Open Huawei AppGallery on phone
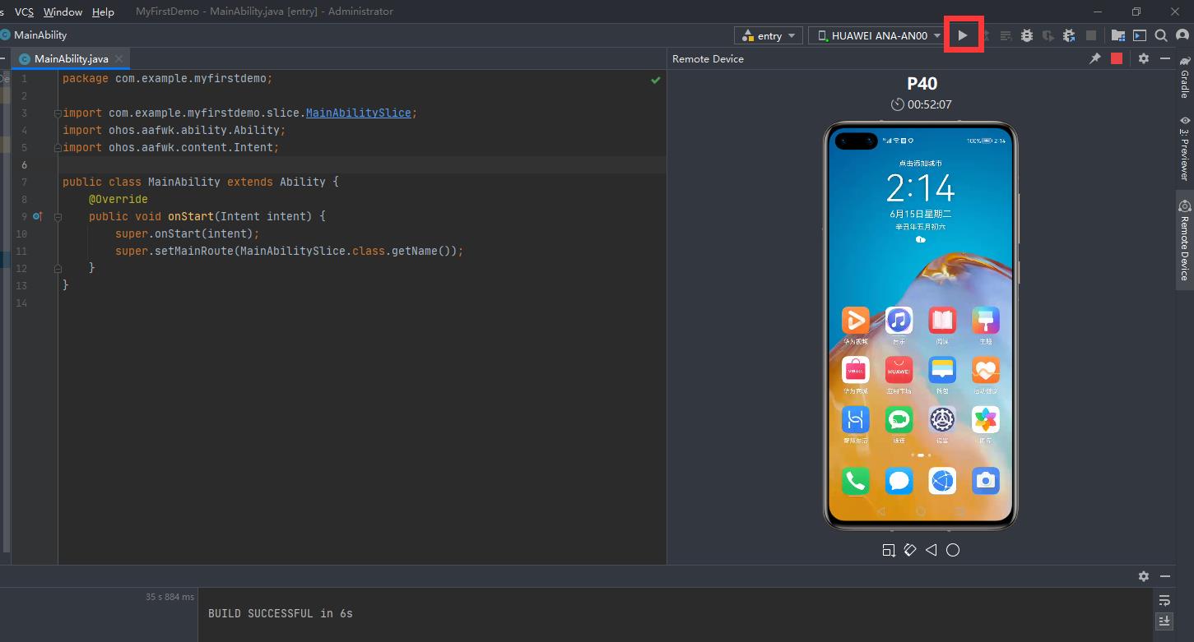1194x642 pixels. pos(899,370)
